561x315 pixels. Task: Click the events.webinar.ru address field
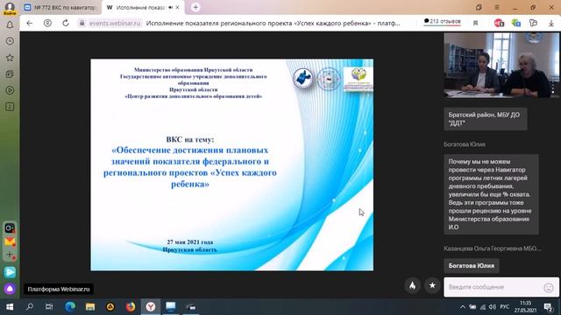click(115, 24)
